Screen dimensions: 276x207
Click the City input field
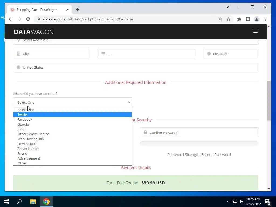point(51,54)
